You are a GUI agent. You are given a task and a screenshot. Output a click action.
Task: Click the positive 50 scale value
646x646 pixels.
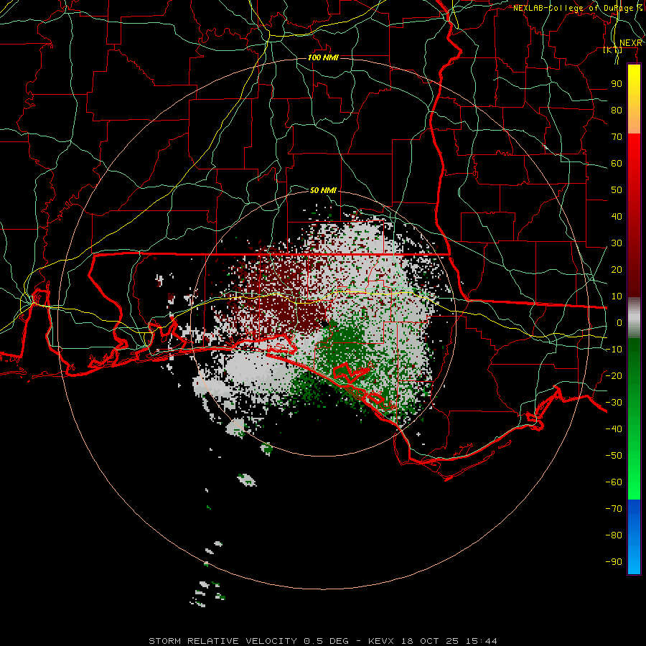(617, 190)
